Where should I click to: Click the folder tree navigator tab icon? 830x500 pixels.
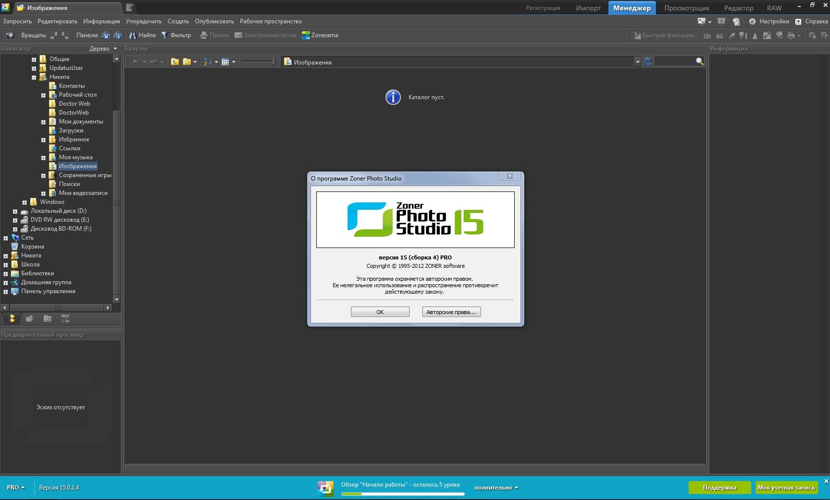pos(12,318)
